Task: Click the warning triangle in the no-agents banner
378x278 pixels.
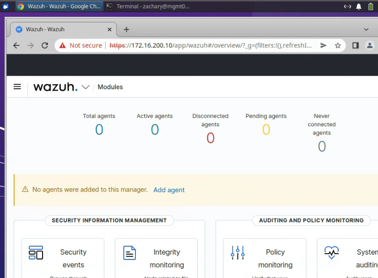Action: point(25,189)
